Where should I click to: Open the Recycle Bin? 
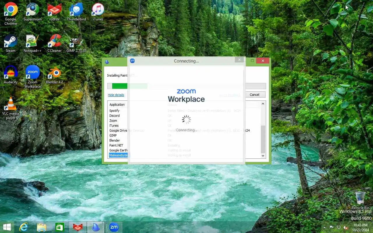click(360, 200)
